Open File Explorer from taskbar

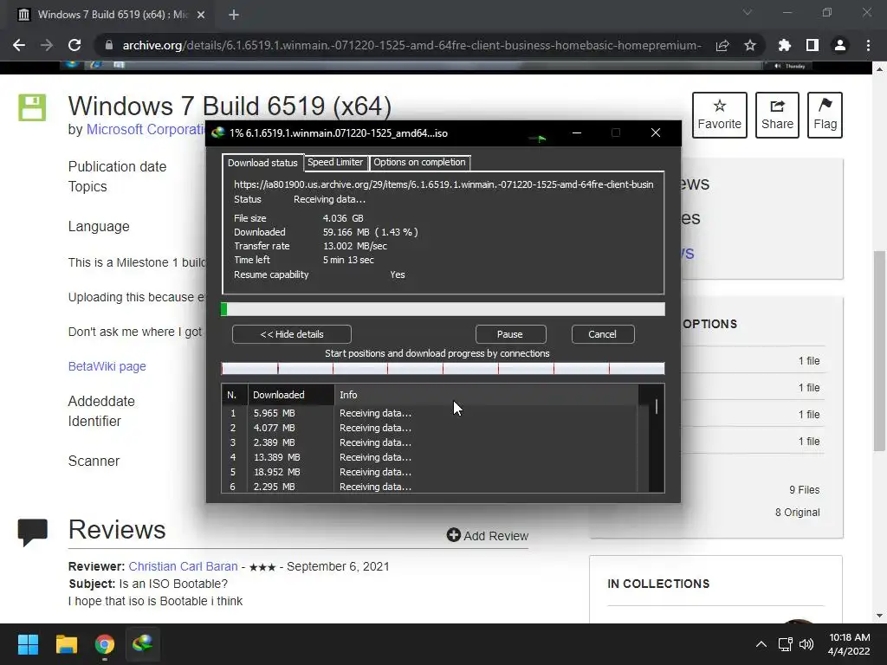(66, 644)
